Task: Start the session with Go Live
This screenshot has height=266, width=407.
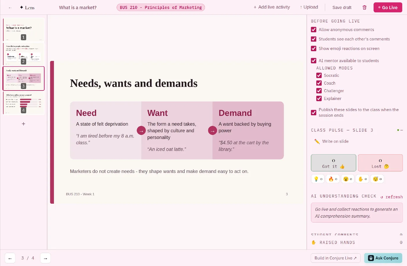Action: pyautogui.click(x=388, y=8)
